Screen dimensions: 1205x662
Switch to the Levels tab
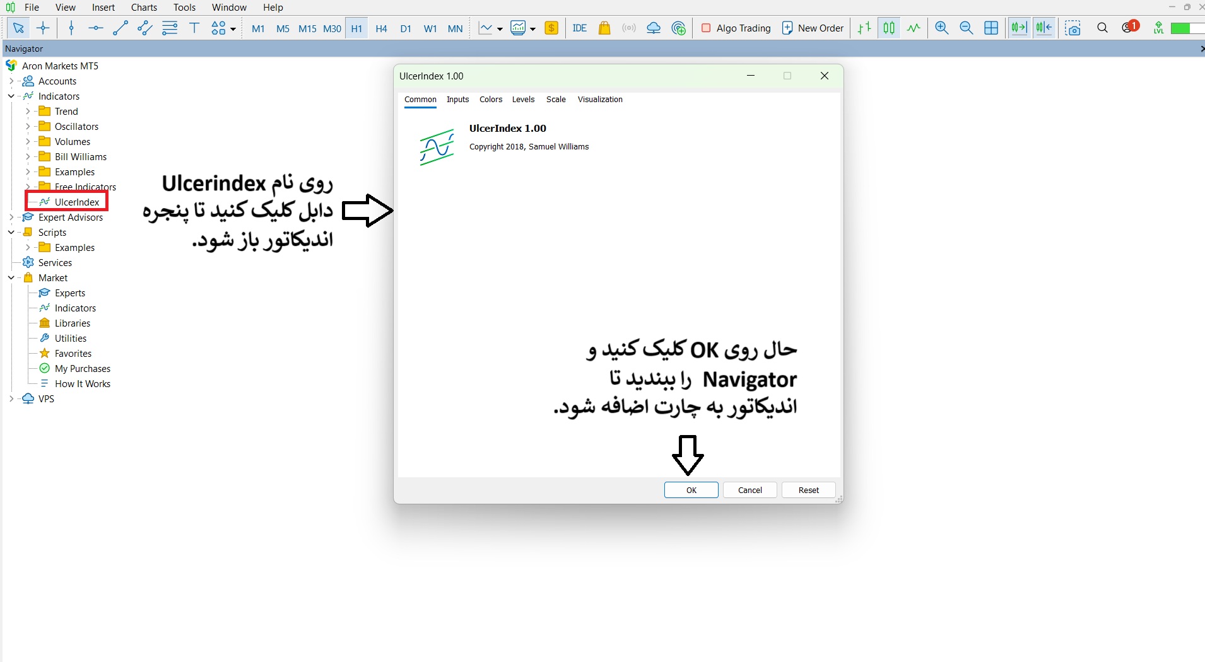(523, 100)
